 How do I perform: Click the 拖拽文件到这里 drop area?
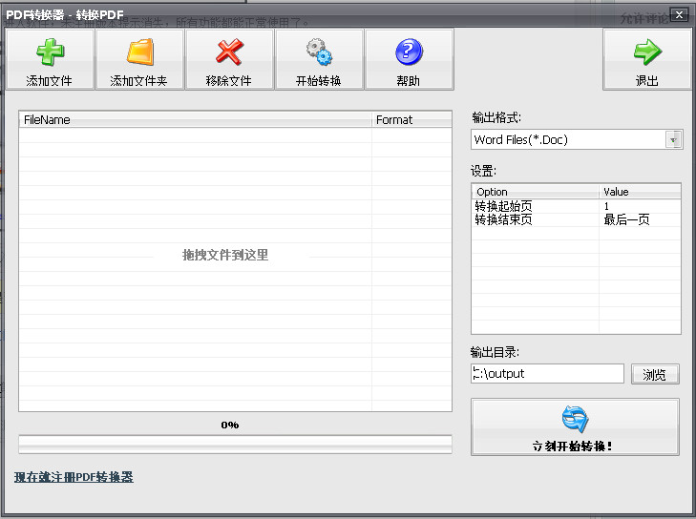coord(225,256)
